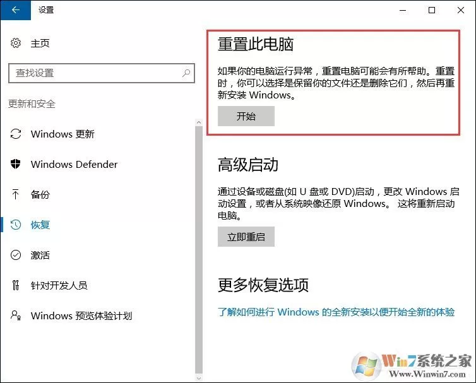The image size is (476, 383).
Task: Maximize the 设置 window
Action: (x=432, y=10)
